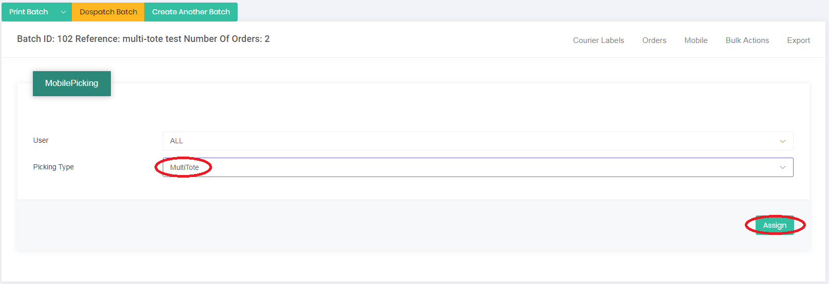Expand the Print Batch dropdown arrow

[64, 12]
